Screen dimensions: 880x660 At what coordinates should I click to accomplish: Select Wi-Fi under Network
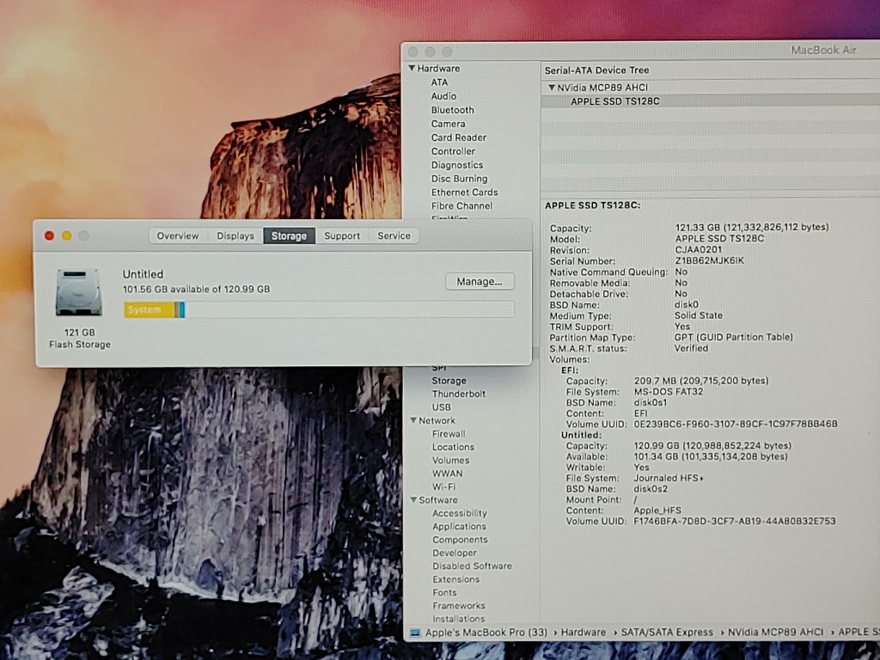(x=443, y=486)
